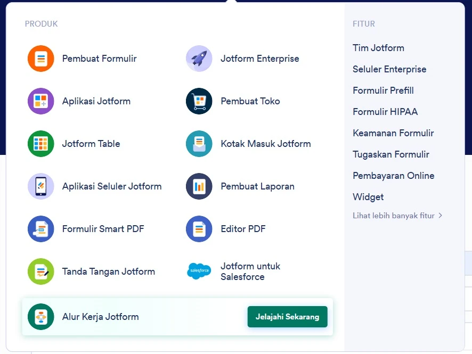Open the Pembayaran Online page
This screenshot has height=354, width=472.
tap(393, 176)
